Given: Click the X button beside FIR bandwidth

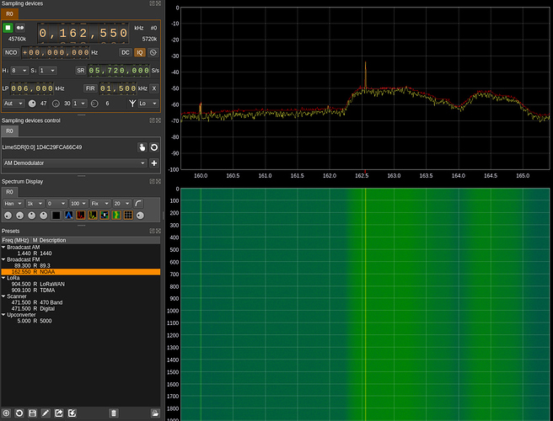Looking at the screenshot, I should pos(153,88).
